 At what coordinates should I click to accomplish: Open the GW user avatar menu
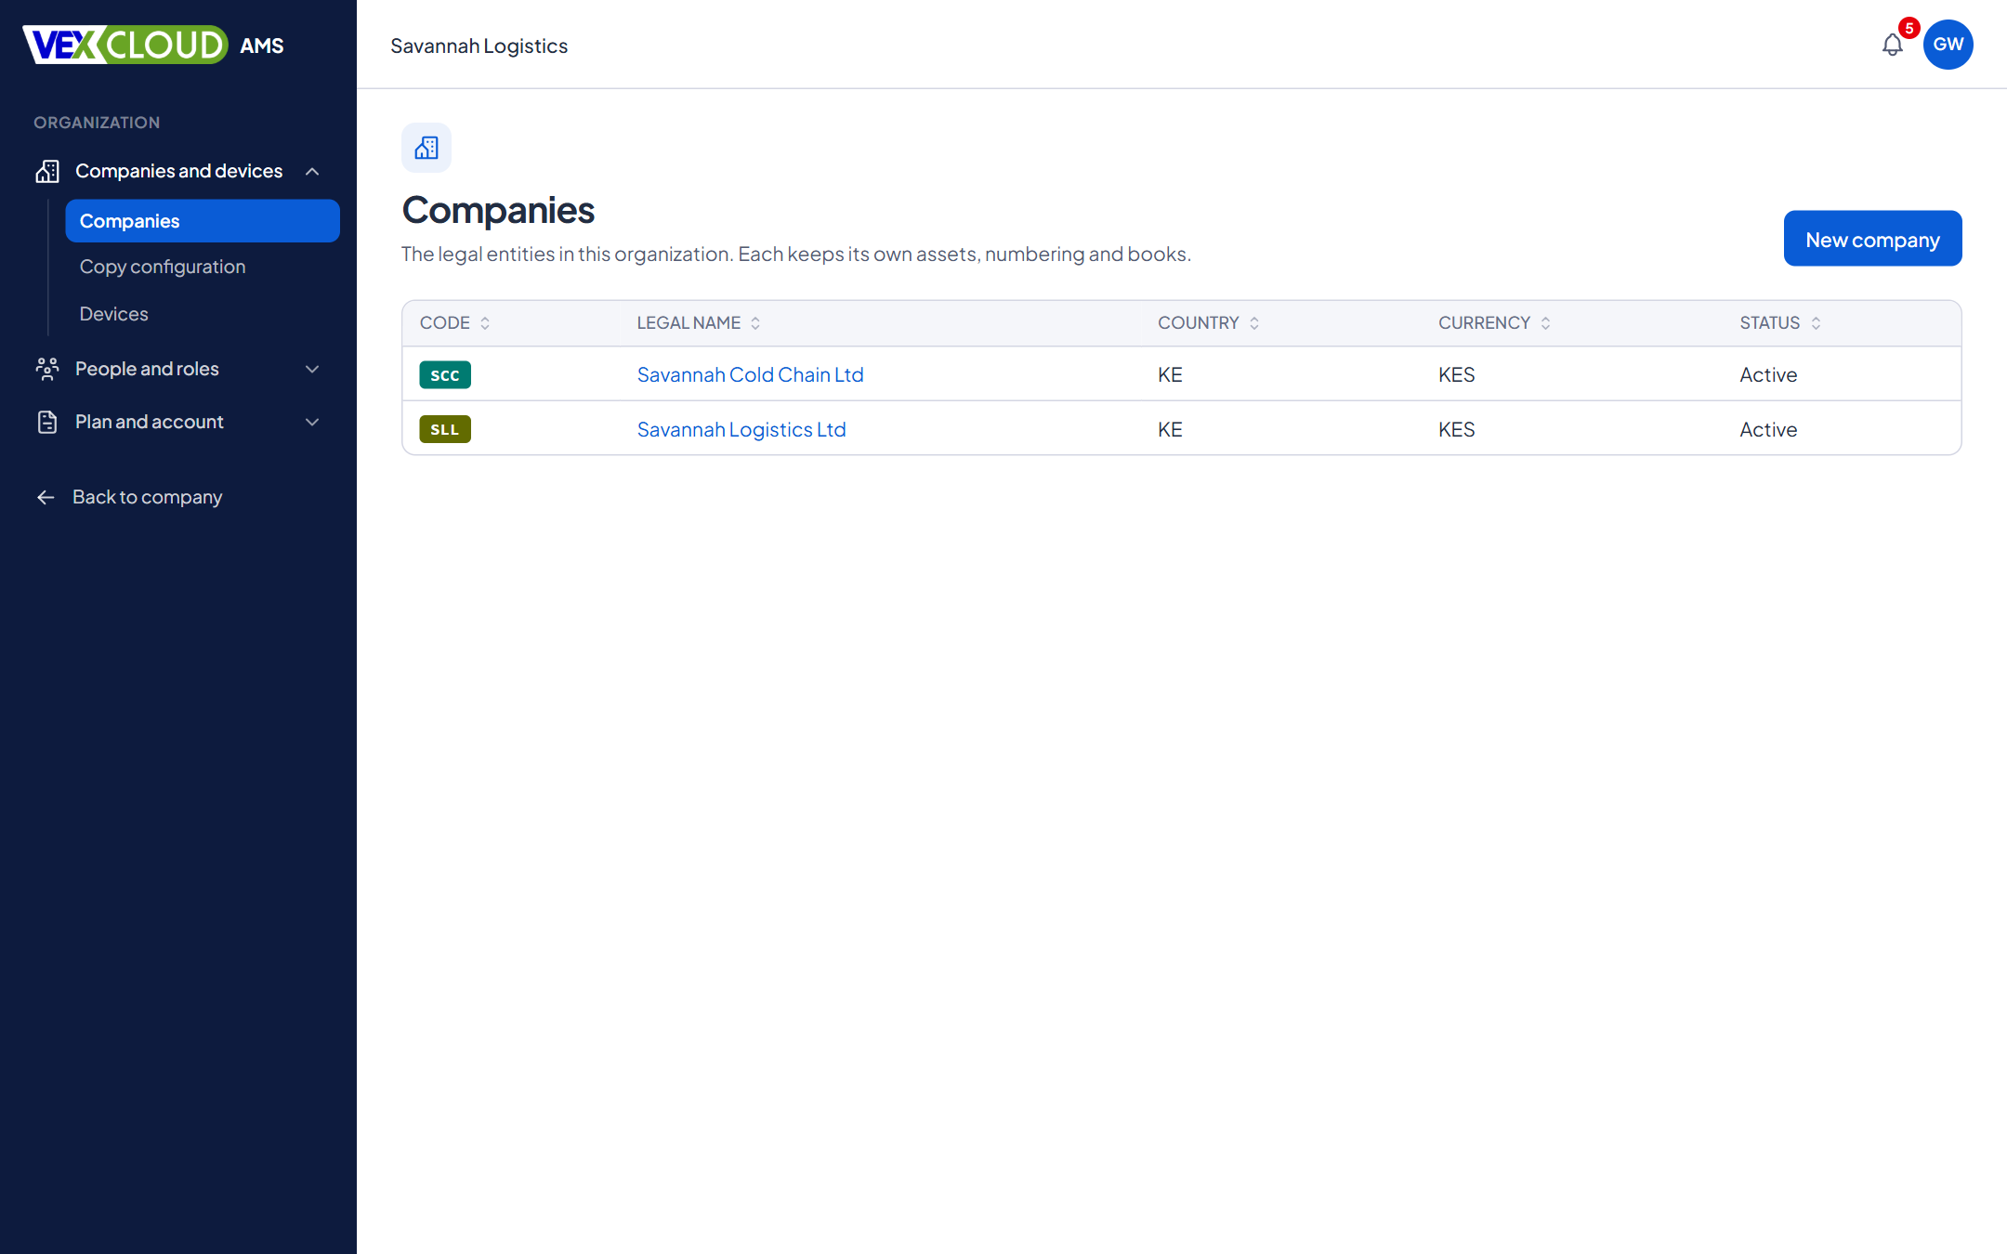click(1948, 45)
